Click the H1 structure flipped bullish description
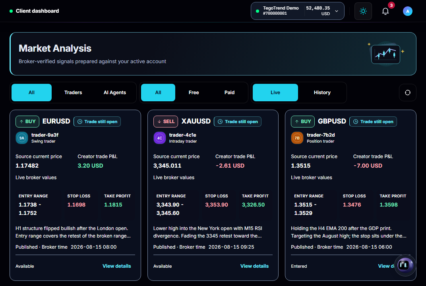The height and width of the screenshot is (286, 426). [x=73, y=232]
